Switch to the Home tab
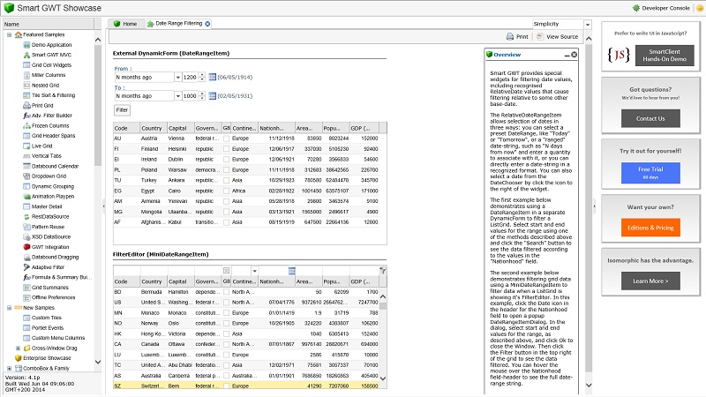This screenshot has width=706, height=397. pos(124,24)
